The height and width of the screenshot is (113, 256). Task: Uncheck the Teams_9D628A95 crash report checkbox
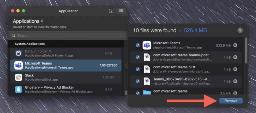click(x=138, y=81)
